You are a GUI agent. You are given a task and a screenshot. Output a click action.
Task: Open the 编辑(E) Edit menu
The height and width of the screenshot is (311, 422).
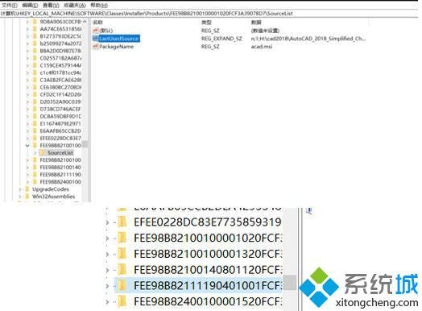[30, 5]
